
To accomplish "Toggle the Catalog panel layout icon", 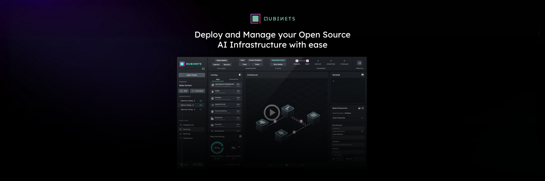I will pos(240,75).
